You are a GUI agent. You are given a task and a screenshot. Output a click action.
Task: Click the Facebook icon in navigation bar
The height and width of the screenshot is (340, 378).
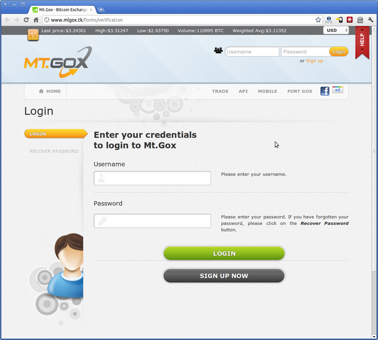[325, 91]
